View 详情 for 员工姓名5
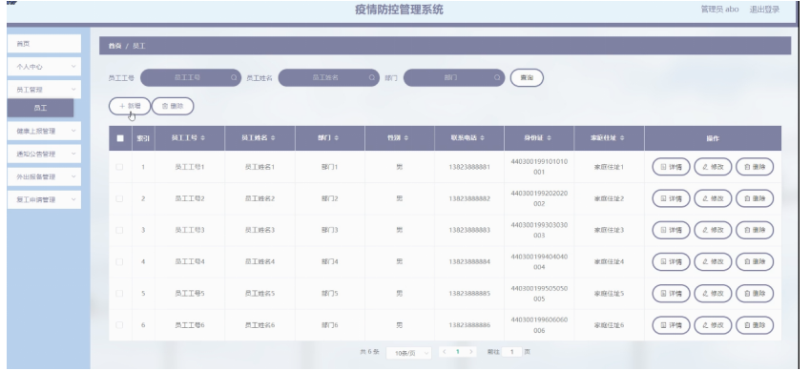The height and width of the screenshot is (371, 810). click(x=671, y=294)
